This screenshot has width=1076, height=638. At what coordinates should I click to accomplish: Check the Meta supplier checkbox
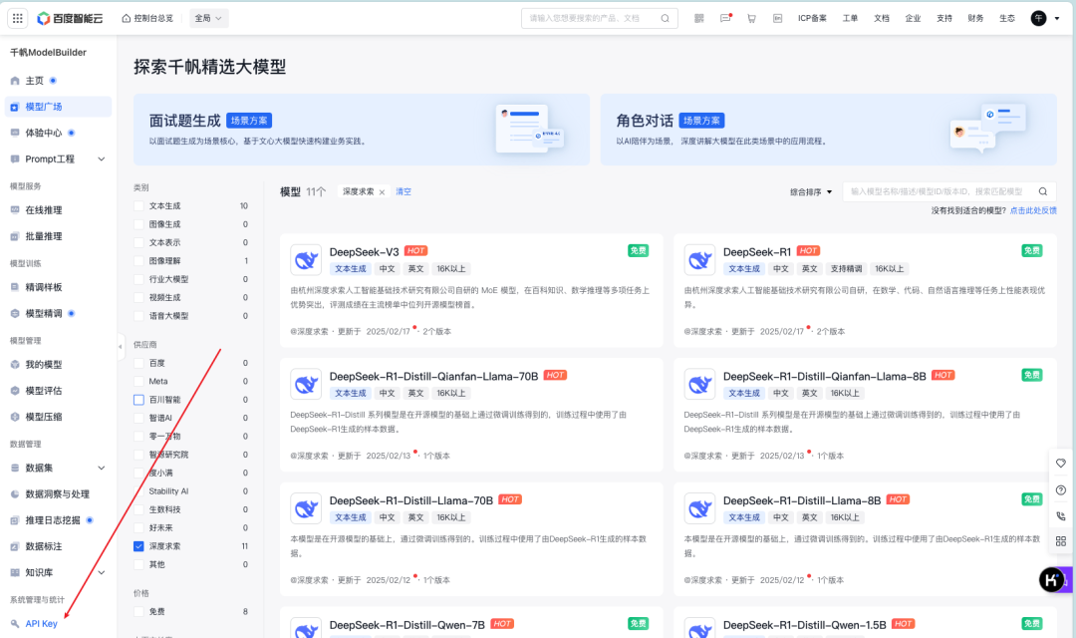(x=138, y=381)
